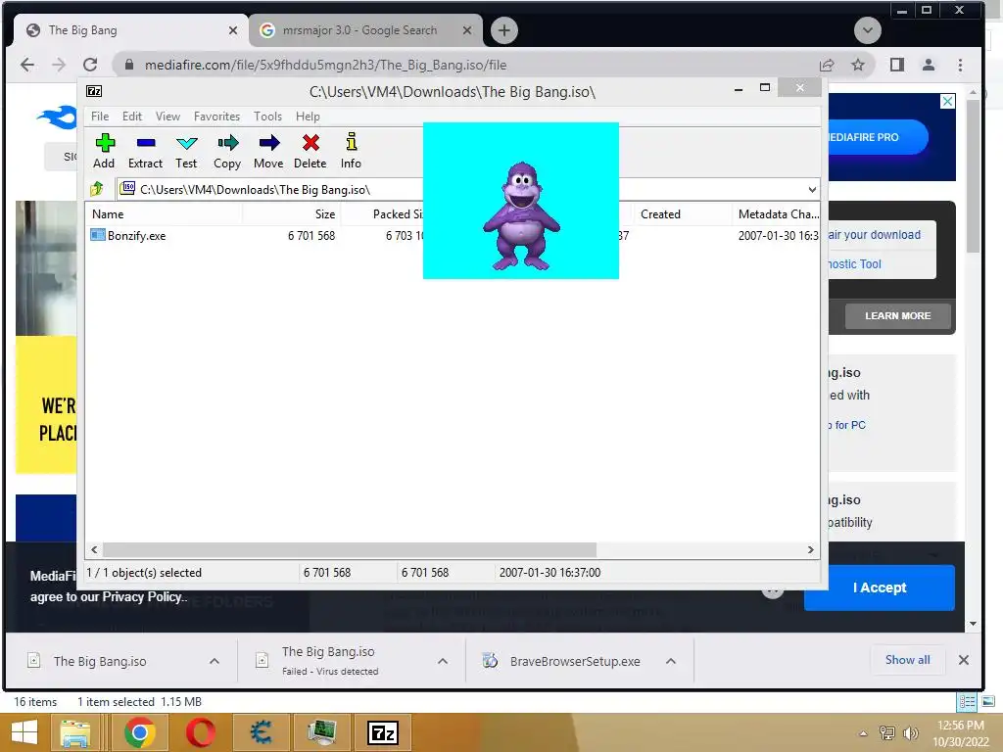Open Chrome tab search dropdown

pyautogui.click(x=868, y=30)
